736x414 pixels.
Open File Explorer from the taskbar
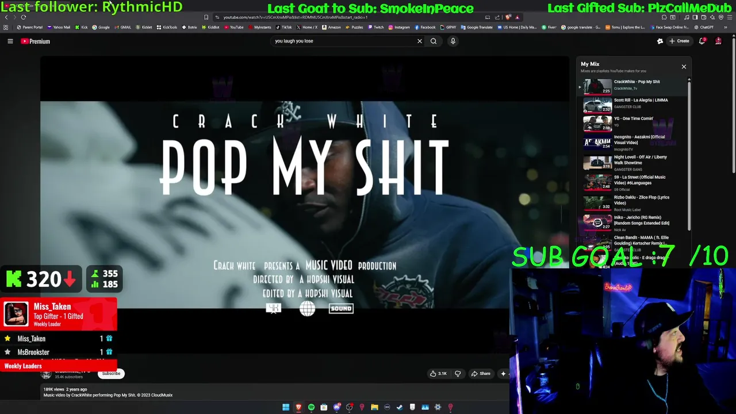click(374, 408)
